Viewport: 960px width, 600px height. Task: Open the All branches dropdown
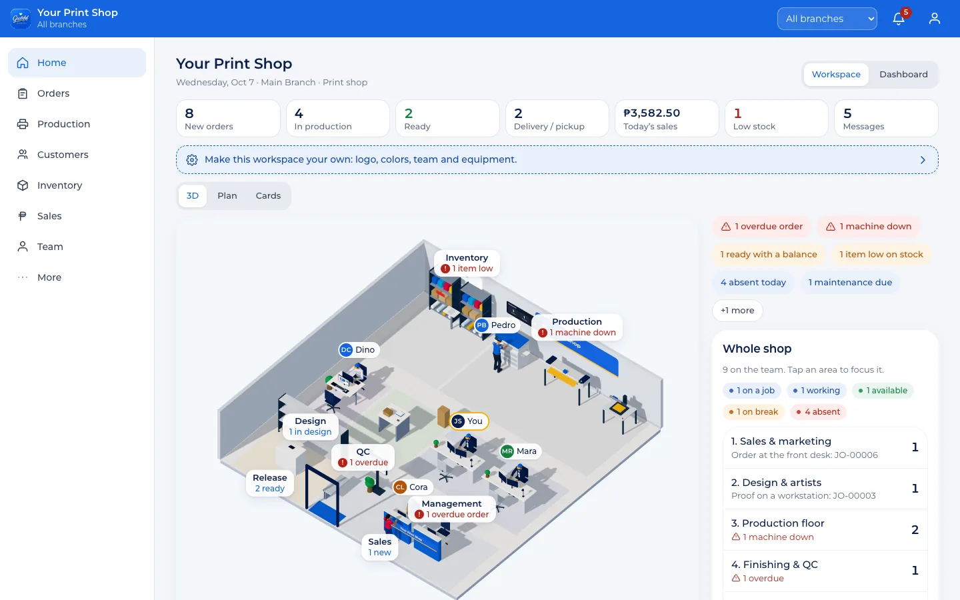(827, 19)
